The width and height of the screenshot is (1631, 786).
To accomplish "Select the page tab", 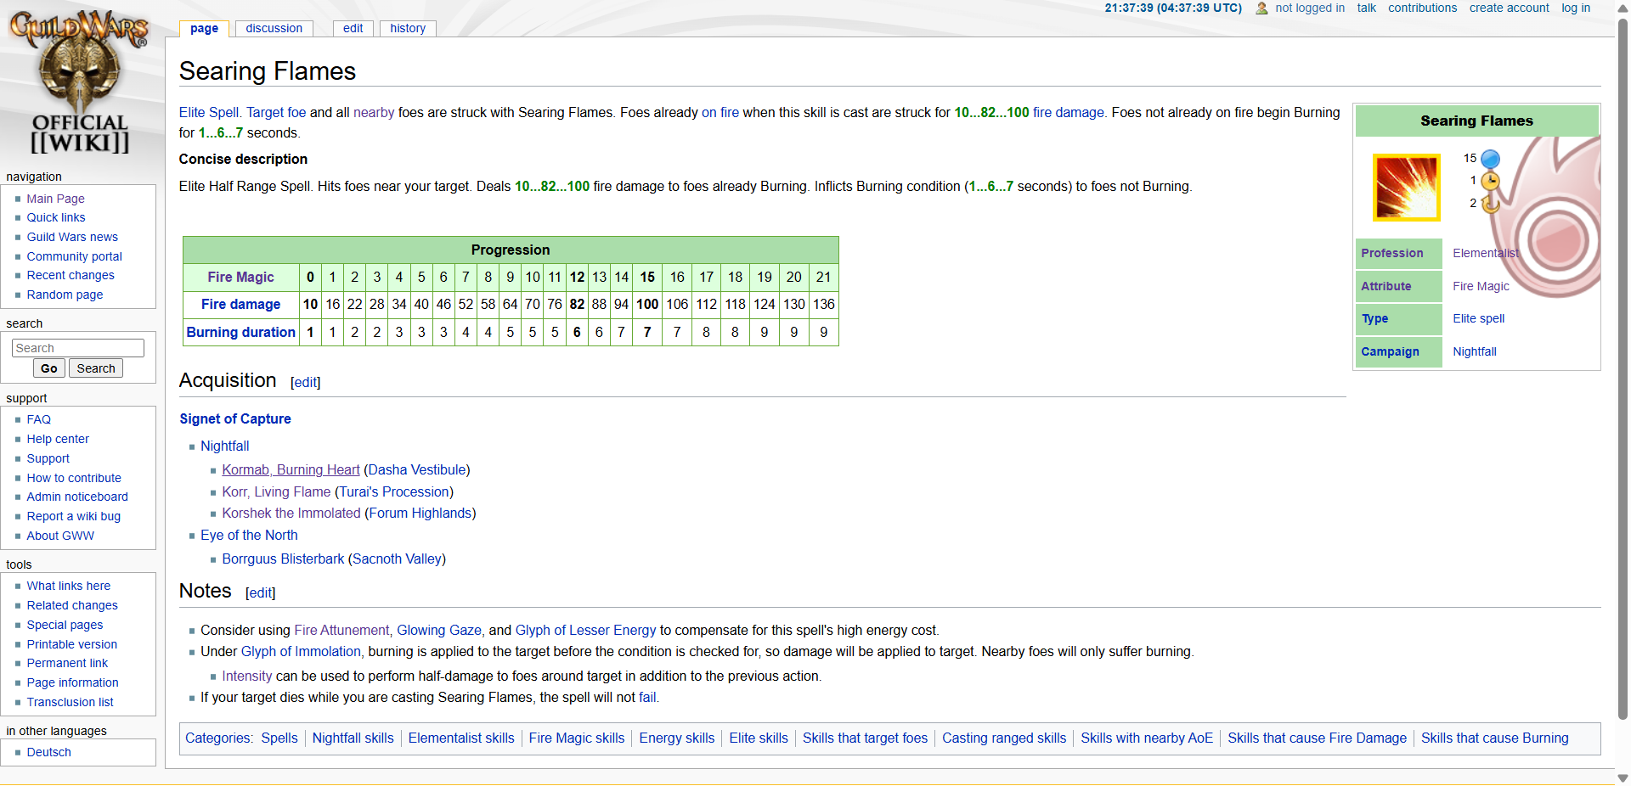I will point(204,28).
